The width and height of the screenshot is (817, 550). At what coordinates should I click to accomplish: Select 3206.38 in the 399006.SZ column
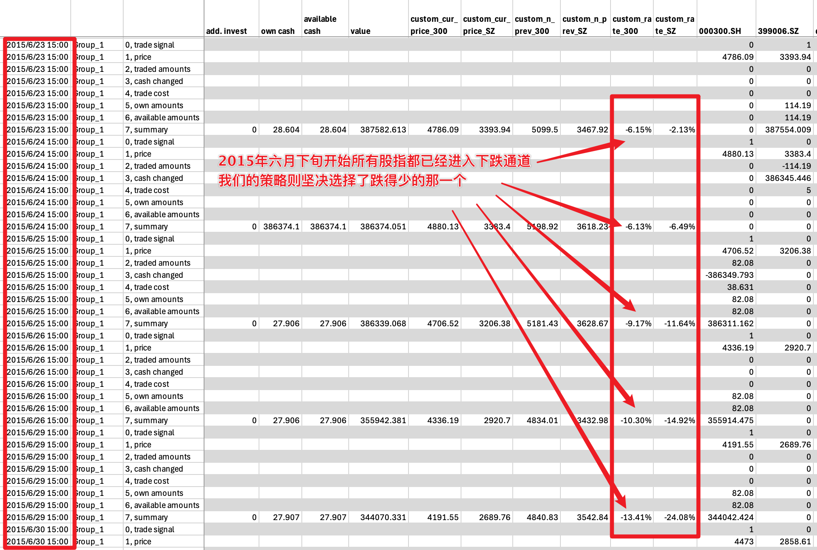tap(795, 251)
